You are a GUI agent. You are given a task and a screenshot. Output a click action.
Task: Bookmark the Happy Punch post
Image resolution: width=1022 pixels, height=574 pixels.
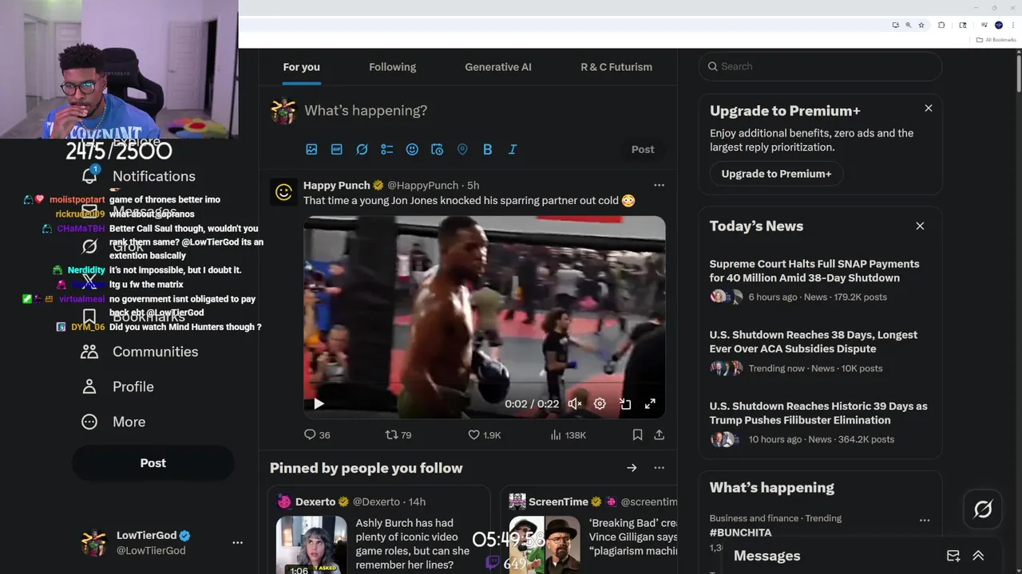tap(637, 434)
